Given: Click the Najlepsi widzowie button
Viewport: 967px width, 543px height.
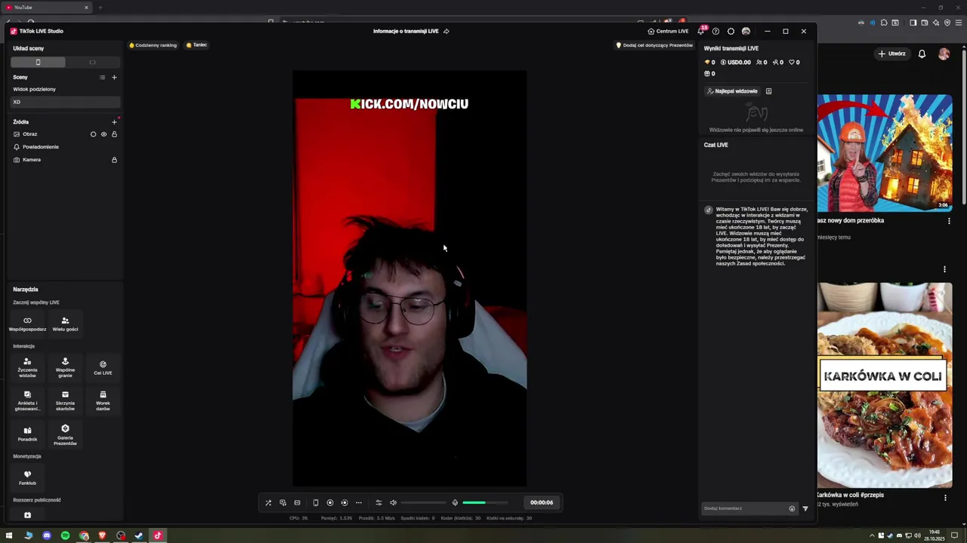Looking at the screenshot, I should 732,91.
